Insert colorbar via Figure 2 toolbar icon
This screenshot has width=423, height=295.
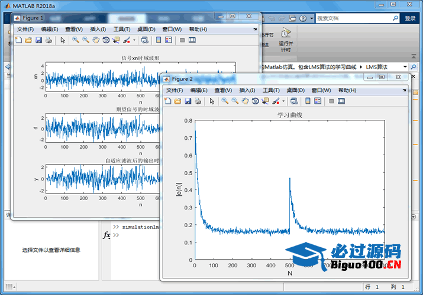point(308,101)
